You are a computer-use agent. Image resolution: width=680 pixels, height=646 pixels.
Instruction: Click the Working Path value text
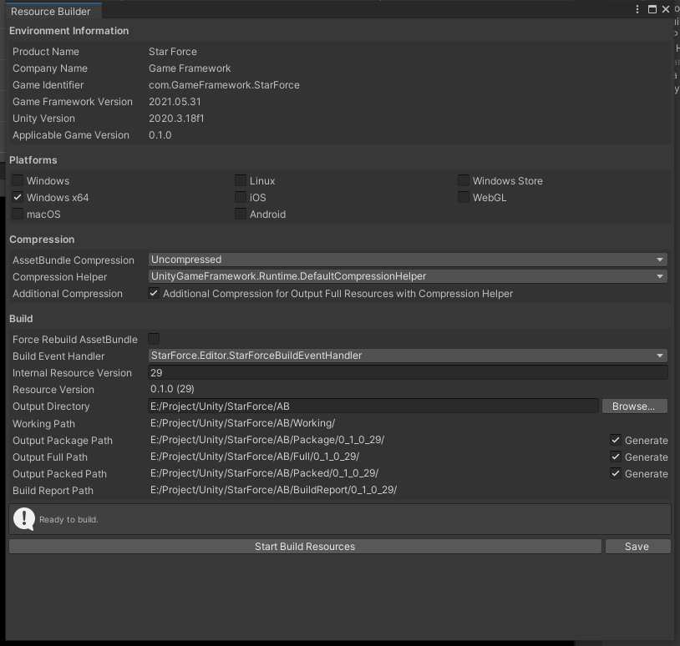pos(242,423)
